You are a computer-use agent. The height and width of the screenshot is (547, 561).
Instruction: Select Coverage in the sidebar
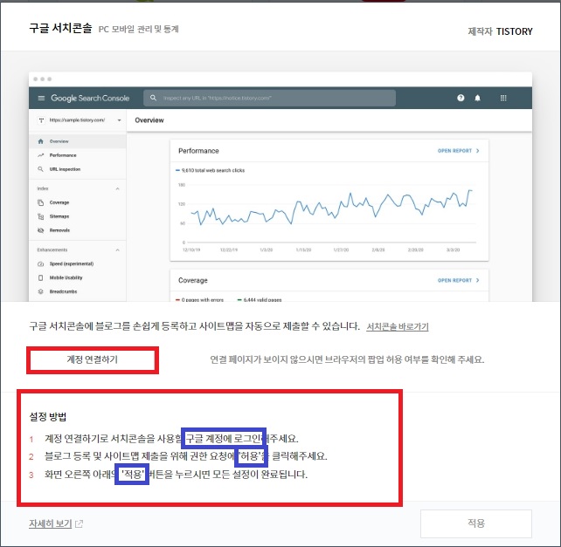pos(77,202)
